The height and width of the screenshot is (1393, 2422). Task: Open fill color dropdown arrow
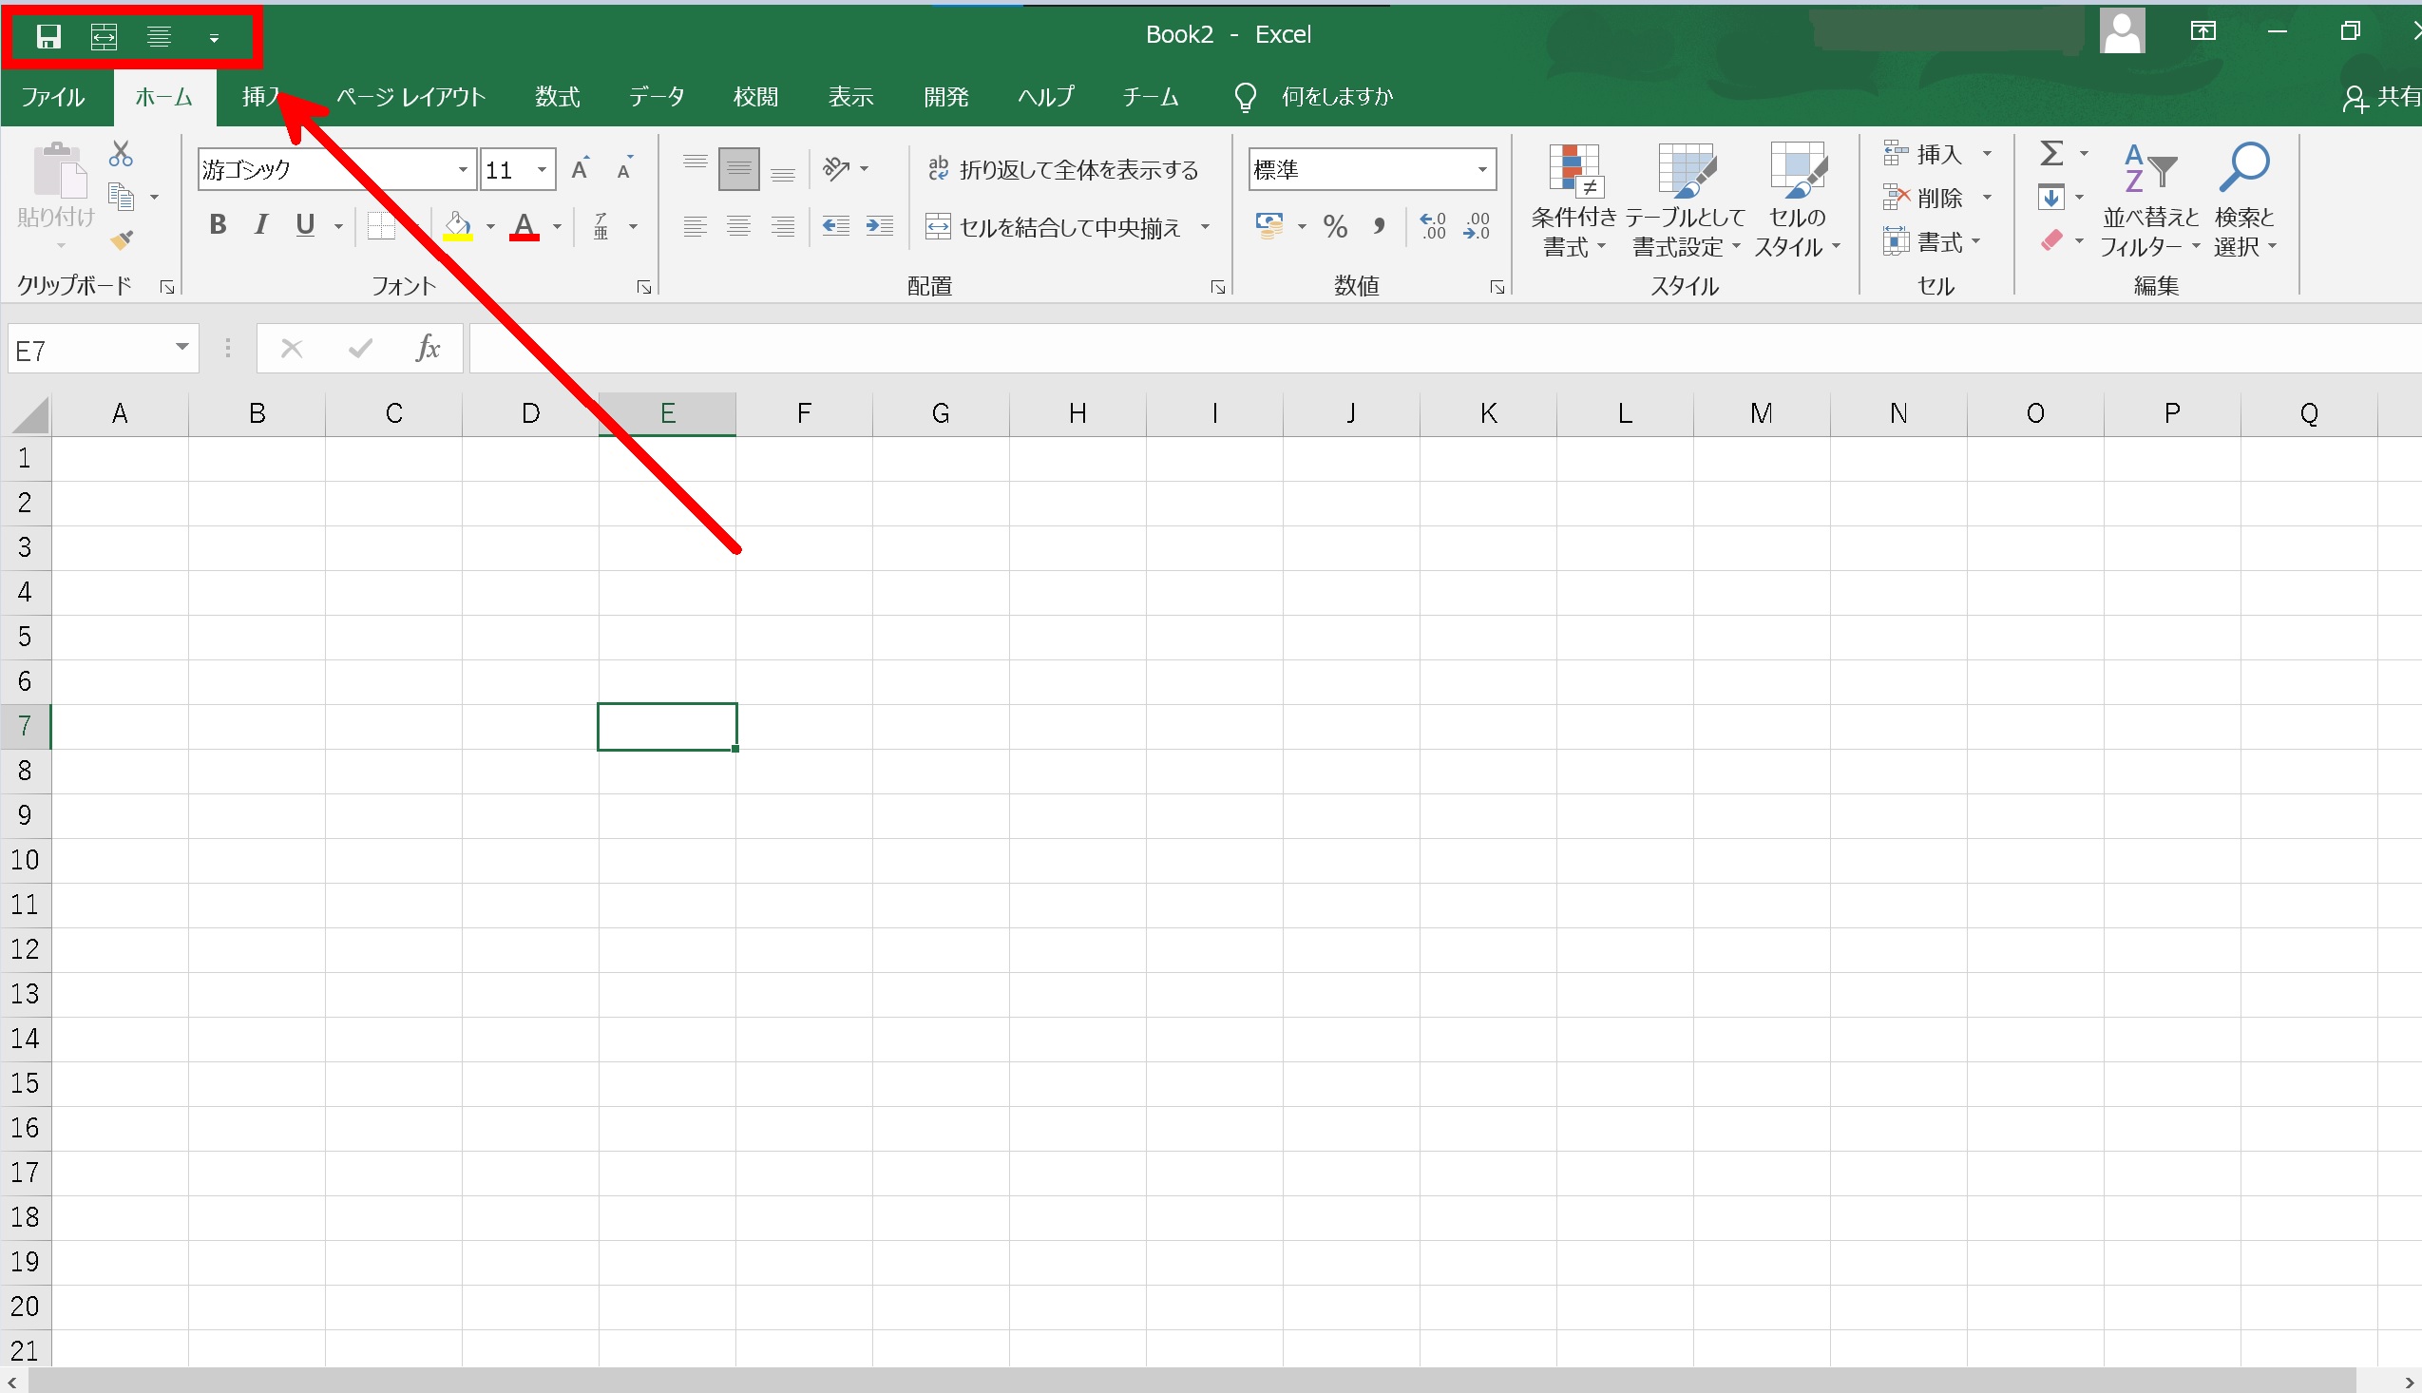tap(490, 227)
